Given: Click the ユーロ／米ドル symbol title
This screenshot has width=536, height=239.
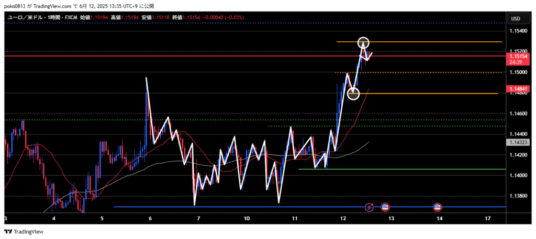Looking at the screenshot, I should (x=25, y=17).
